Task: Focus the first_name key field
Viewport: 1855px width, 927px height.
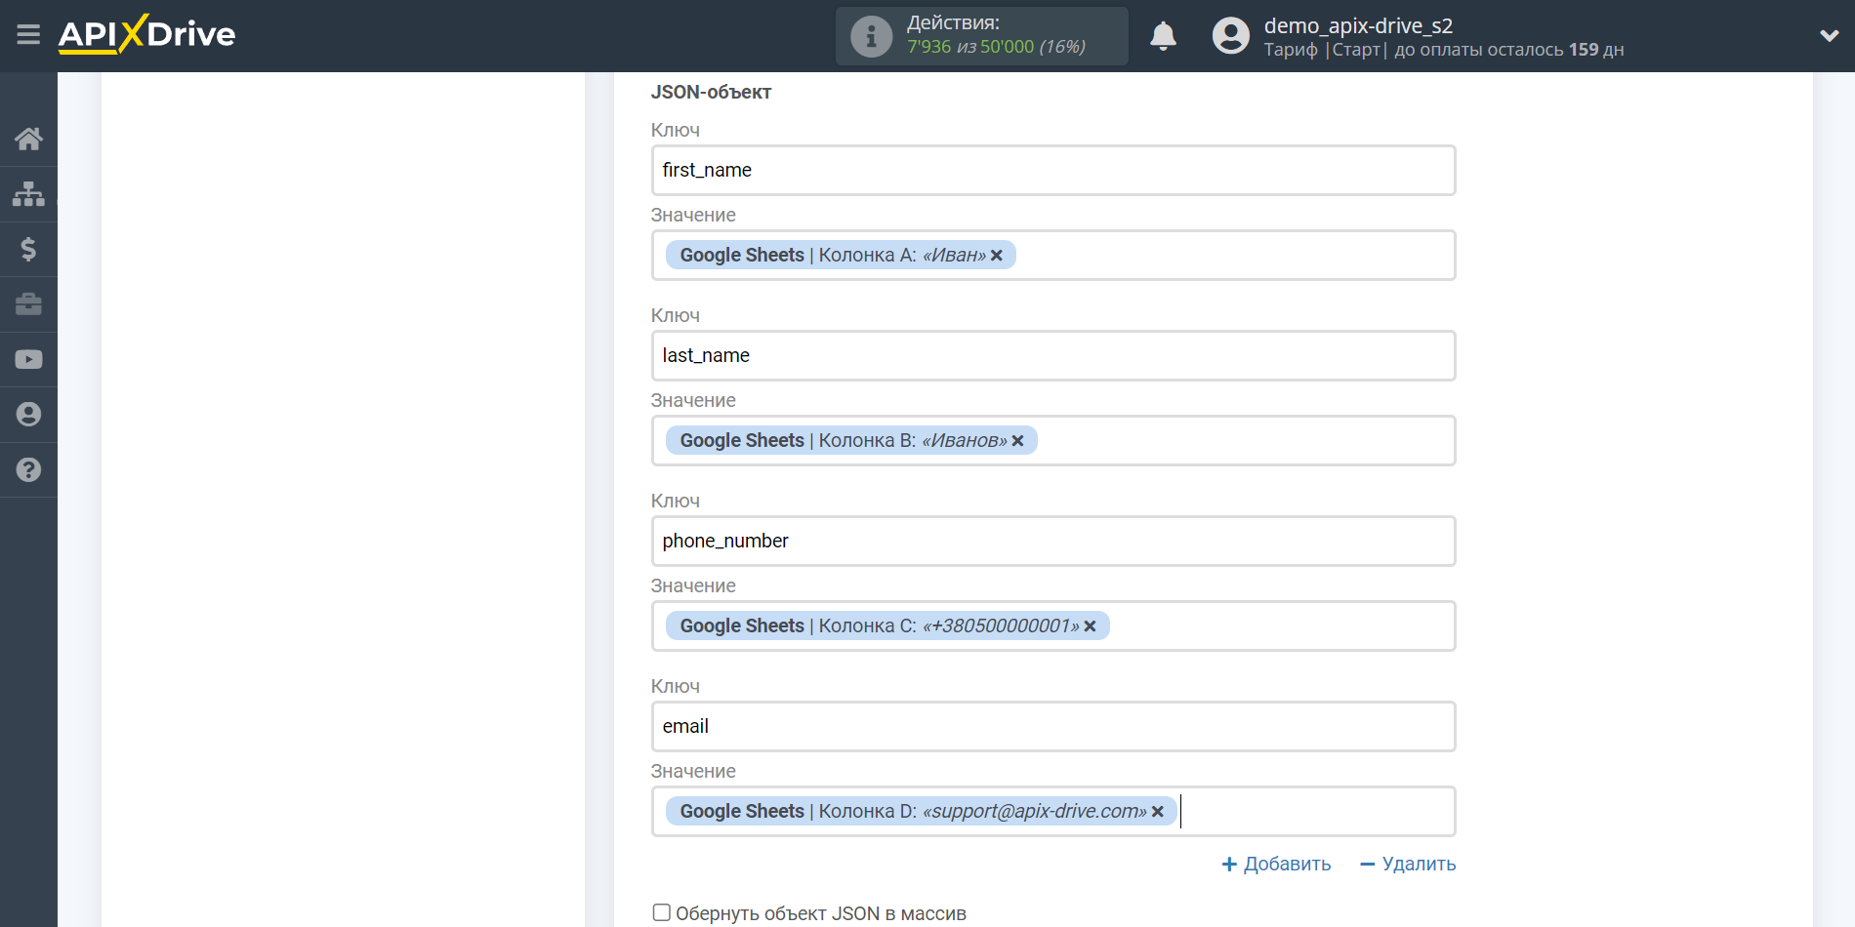Action: click(x=1053, y=170)
